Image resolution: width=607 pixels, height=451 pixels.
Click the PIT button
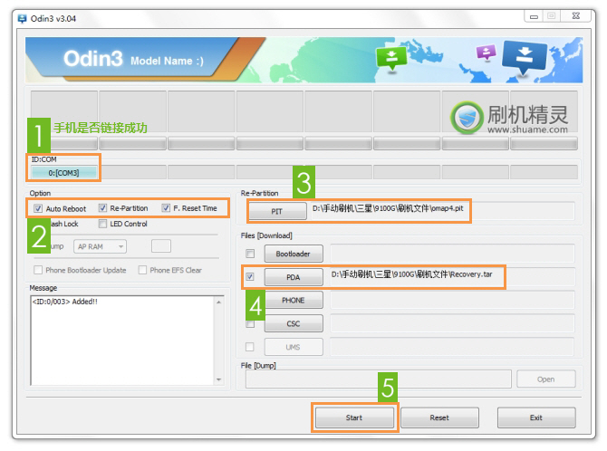(x=277, y=211)
